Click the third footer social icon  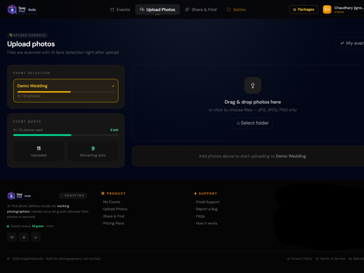tap(36, 237)
